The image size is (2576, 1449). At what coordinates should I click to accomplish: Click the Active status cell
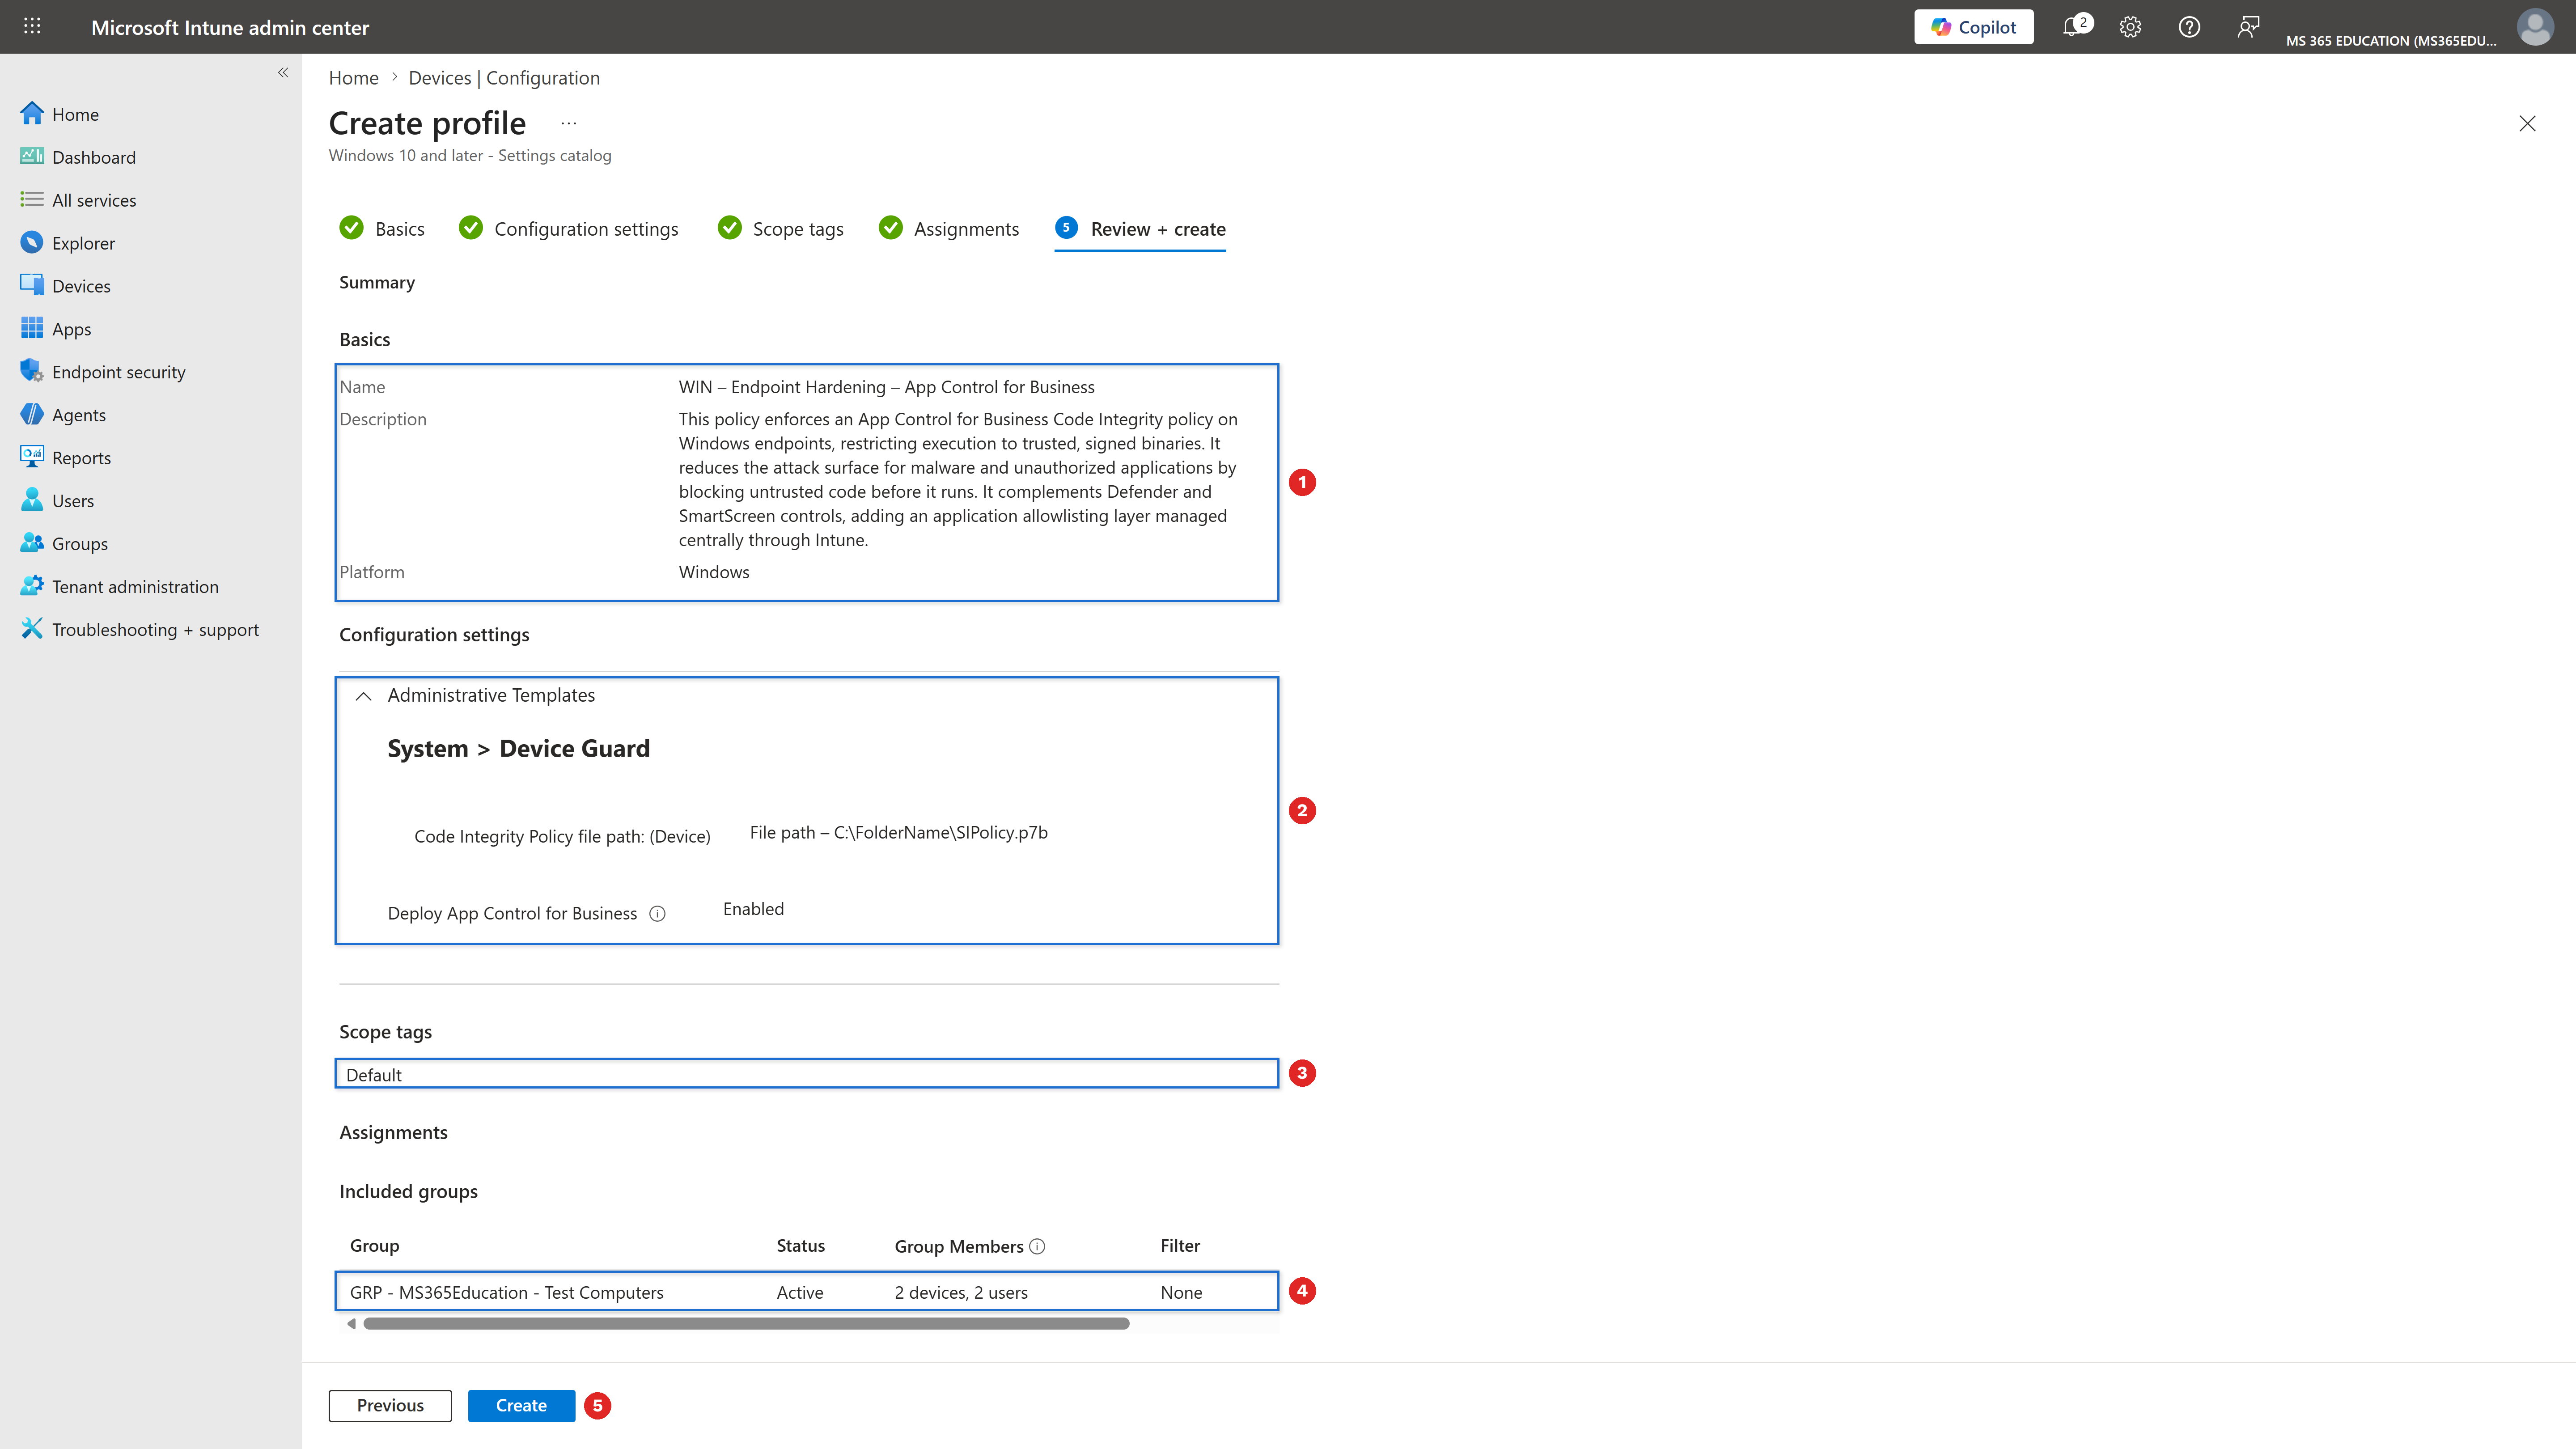coord(800,1292)
